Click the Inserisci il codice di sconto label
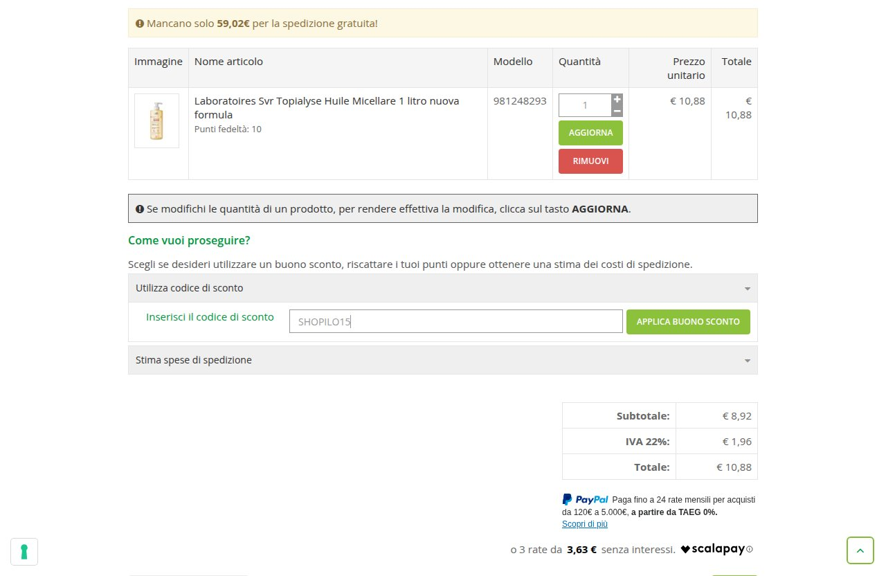 (x=210, y=317)
